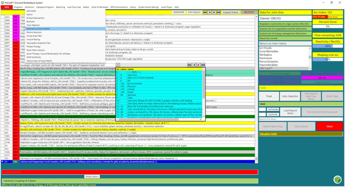This screenshot has width=345, height=187.
Task: Select Coronavirus Immunization from Additional menu
Action: coord(38,29)
